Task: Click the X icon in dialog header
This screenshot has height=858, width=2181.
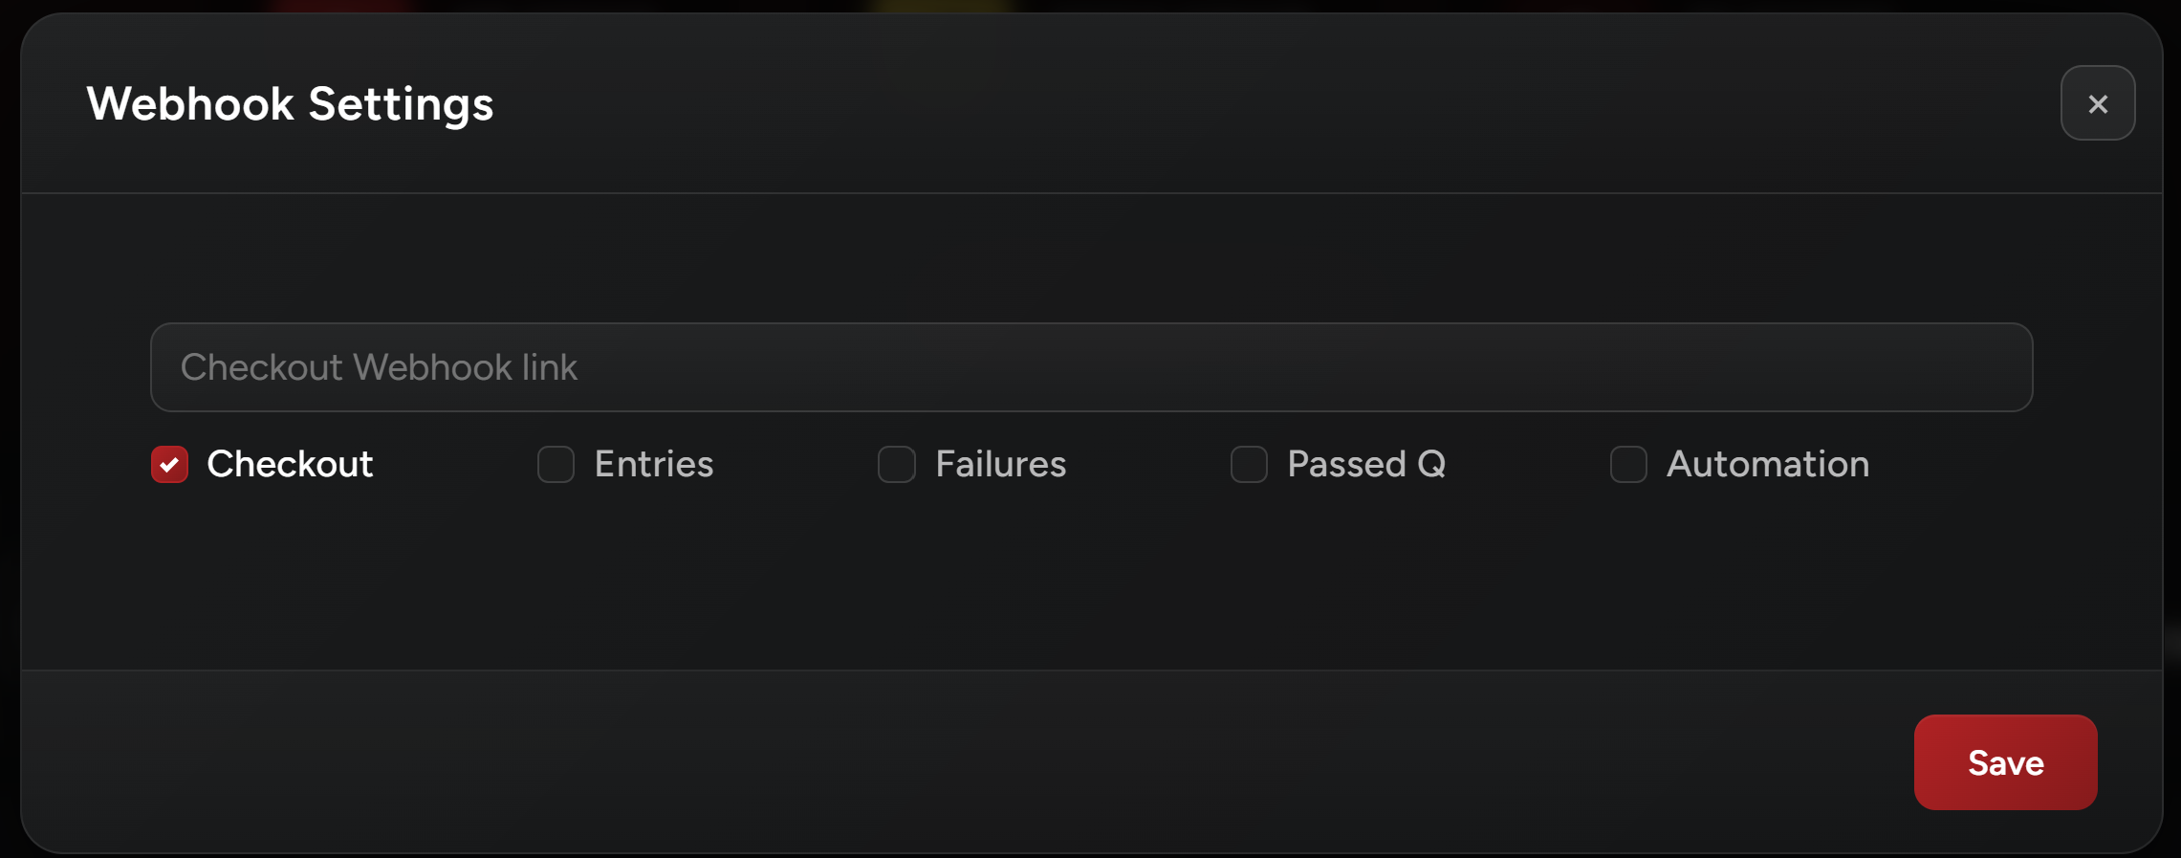Action: [2097, 103]
